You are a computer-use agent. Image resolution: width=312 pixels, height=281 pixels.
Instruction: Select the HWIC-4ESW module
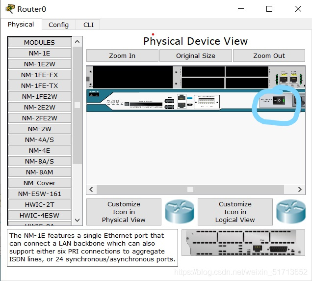click(40, 215)
